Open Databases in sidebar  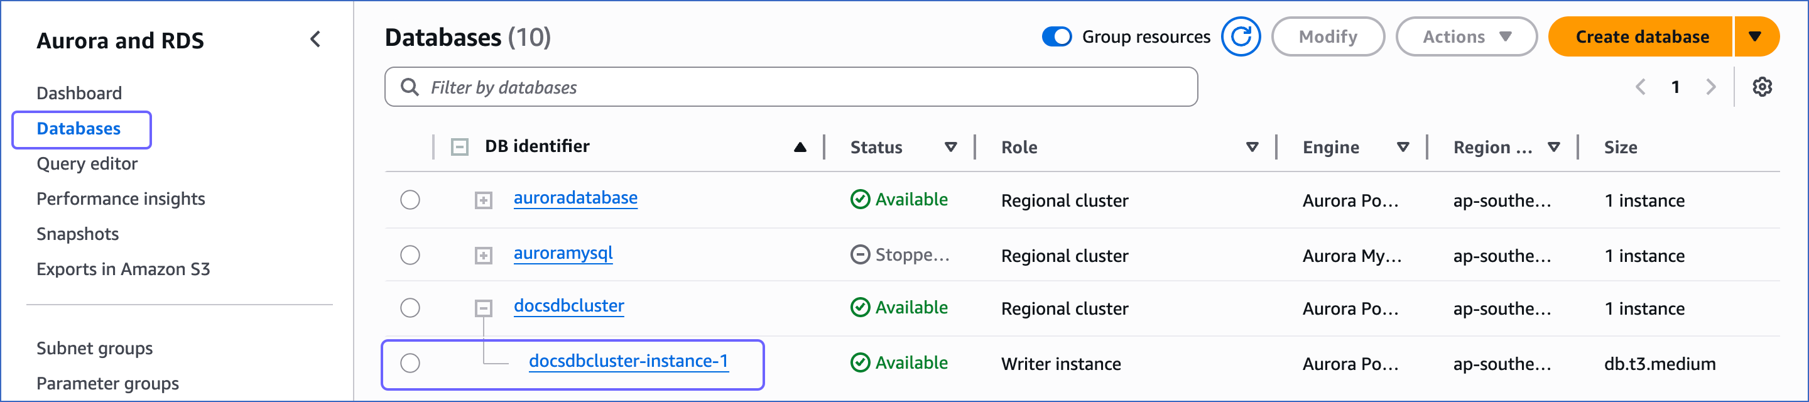point(79,129)
